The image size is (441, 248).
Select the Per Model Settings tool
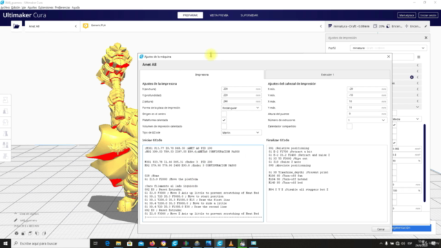click(x=6, y=145)
